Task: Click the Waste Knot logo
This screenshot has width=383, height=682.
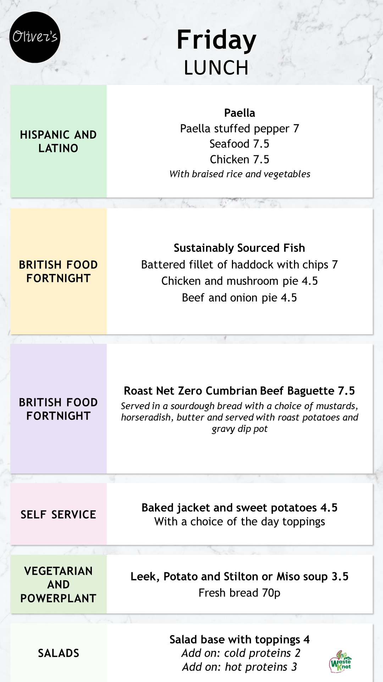Action: (x=340, y=661)
